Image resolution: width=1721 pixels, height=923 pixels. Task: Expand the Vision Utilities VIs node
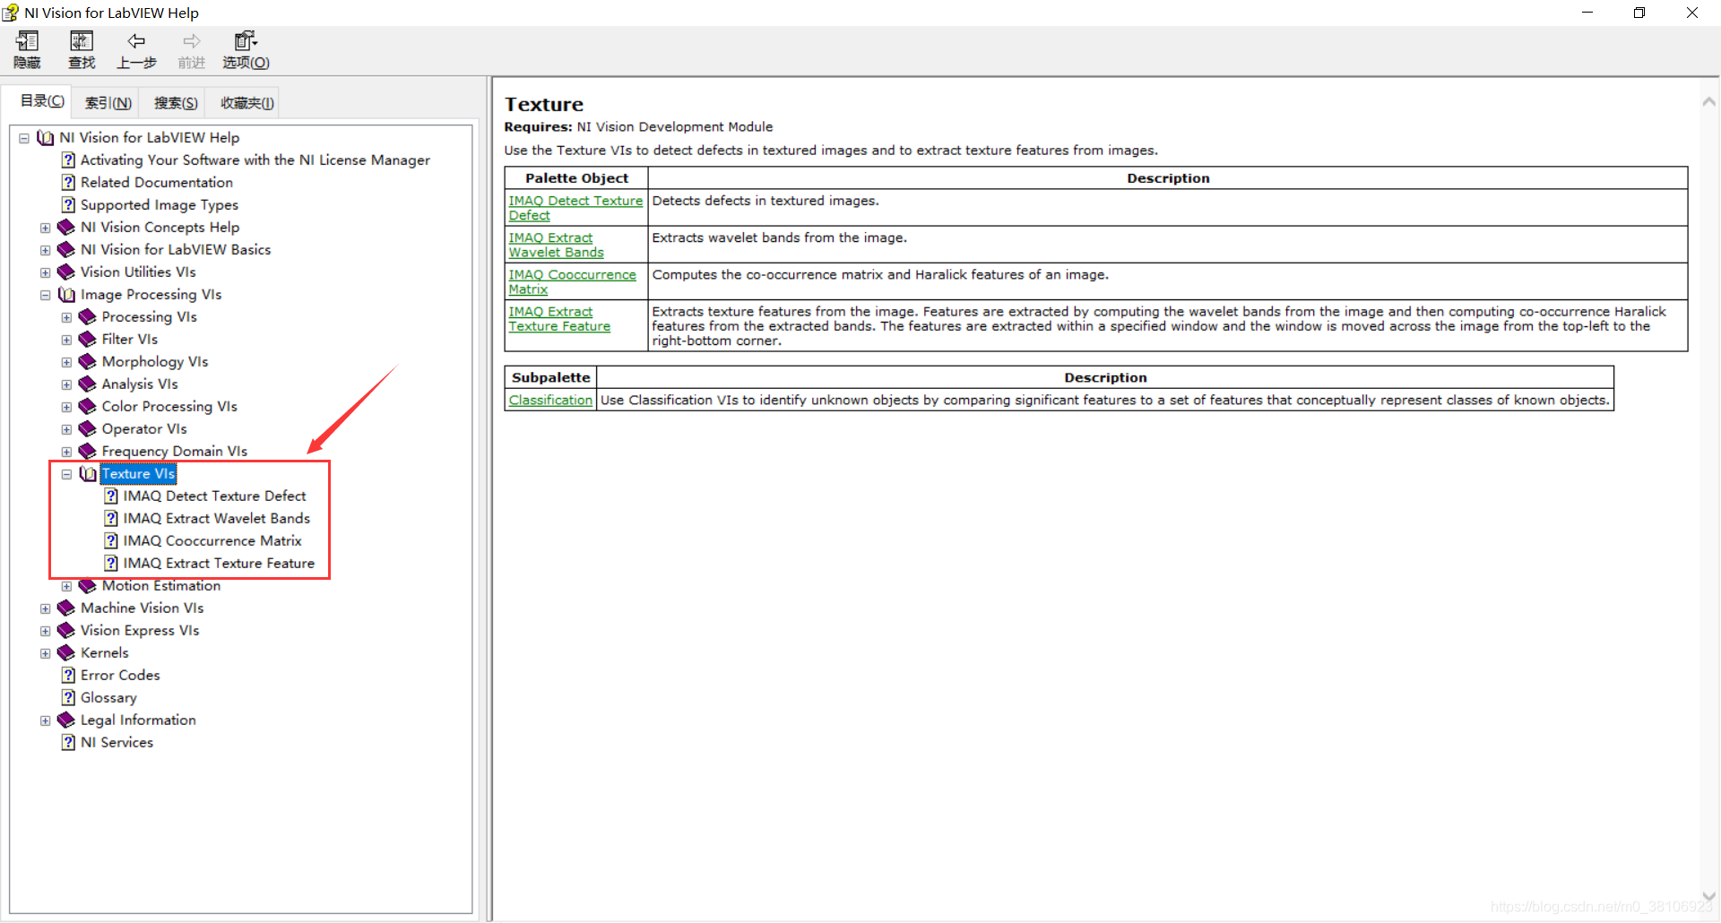(x=46, y=272)
